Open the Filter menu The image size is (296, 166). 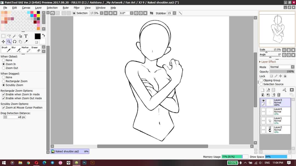point(77,8)
